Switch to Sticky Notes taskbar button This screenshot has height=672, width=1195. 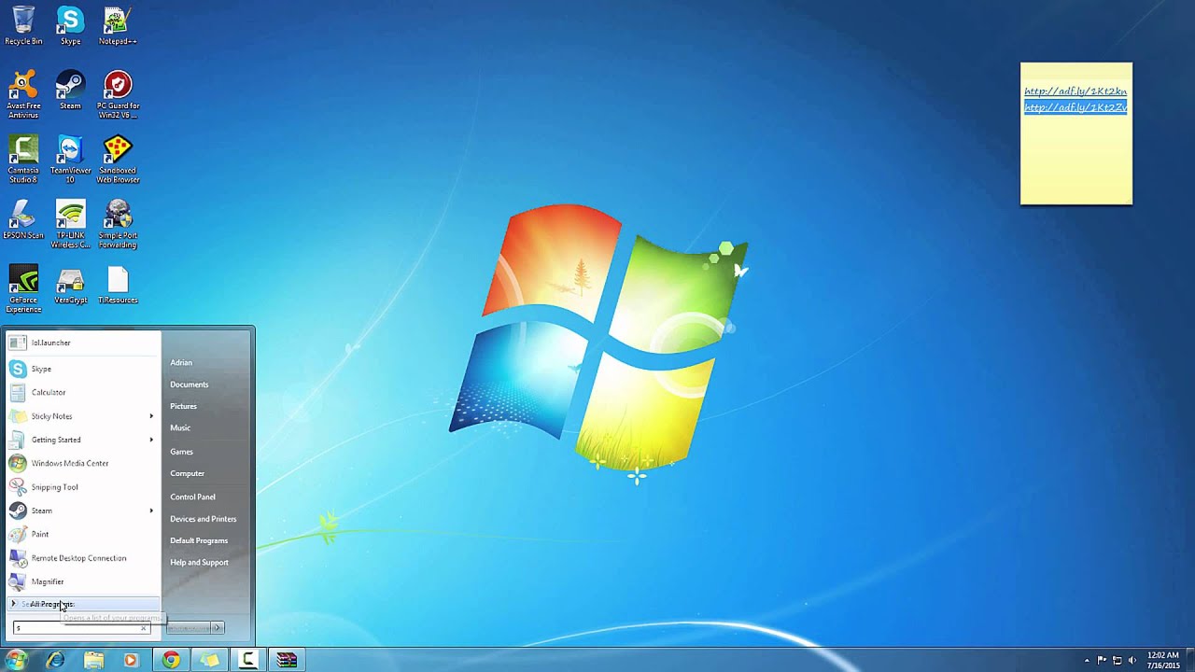pos(210,660)
